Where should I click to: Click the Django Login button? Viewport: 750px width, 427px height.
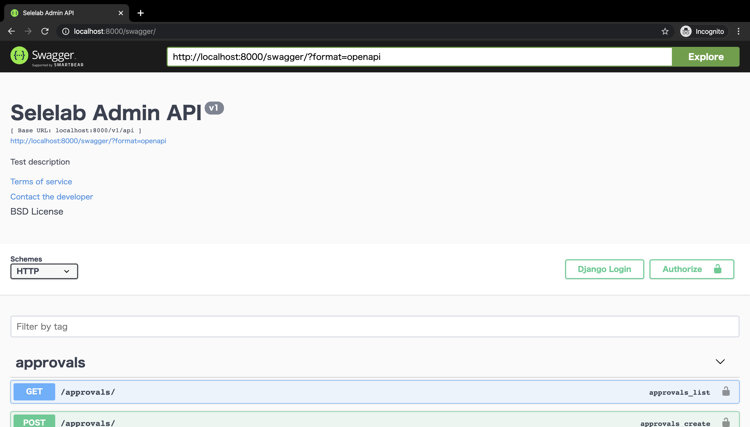604,269
